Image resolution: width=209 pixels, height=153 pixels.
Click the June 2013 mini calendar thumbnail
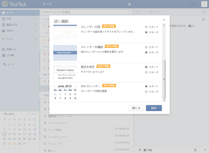coord(65,92)
